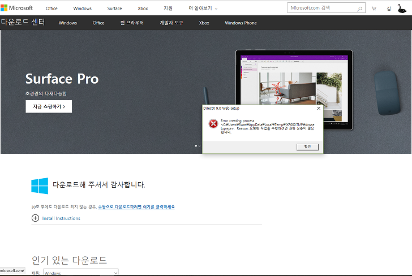Viewport: 412px width, 276px height.
Task: Click the blue Windows logo
Action: coord(40,186)
